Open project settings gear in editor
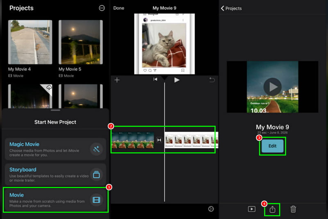The height and width of the screenshot is (219, 328). 211,209
